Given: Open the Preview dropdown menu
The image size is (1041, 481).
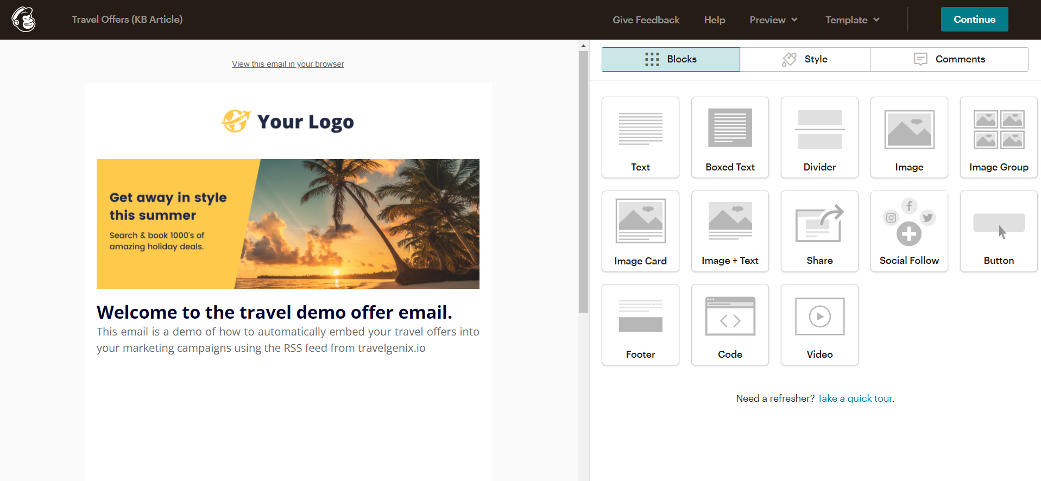Looking at the screenshot, I should [773, 20].
